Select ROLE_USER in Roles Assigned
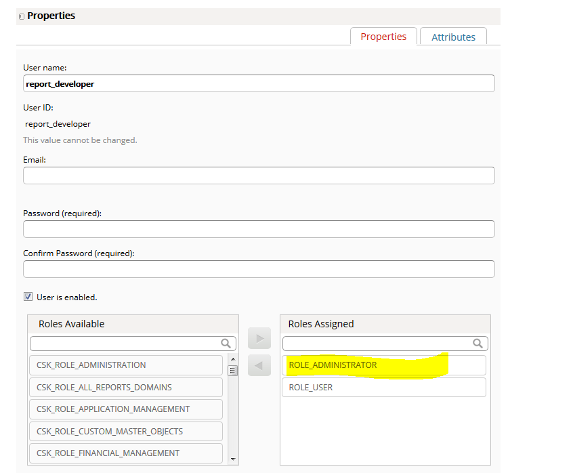The height and width of the screenshot is (473, 573). pyautogui.click(x=383, y=387)
